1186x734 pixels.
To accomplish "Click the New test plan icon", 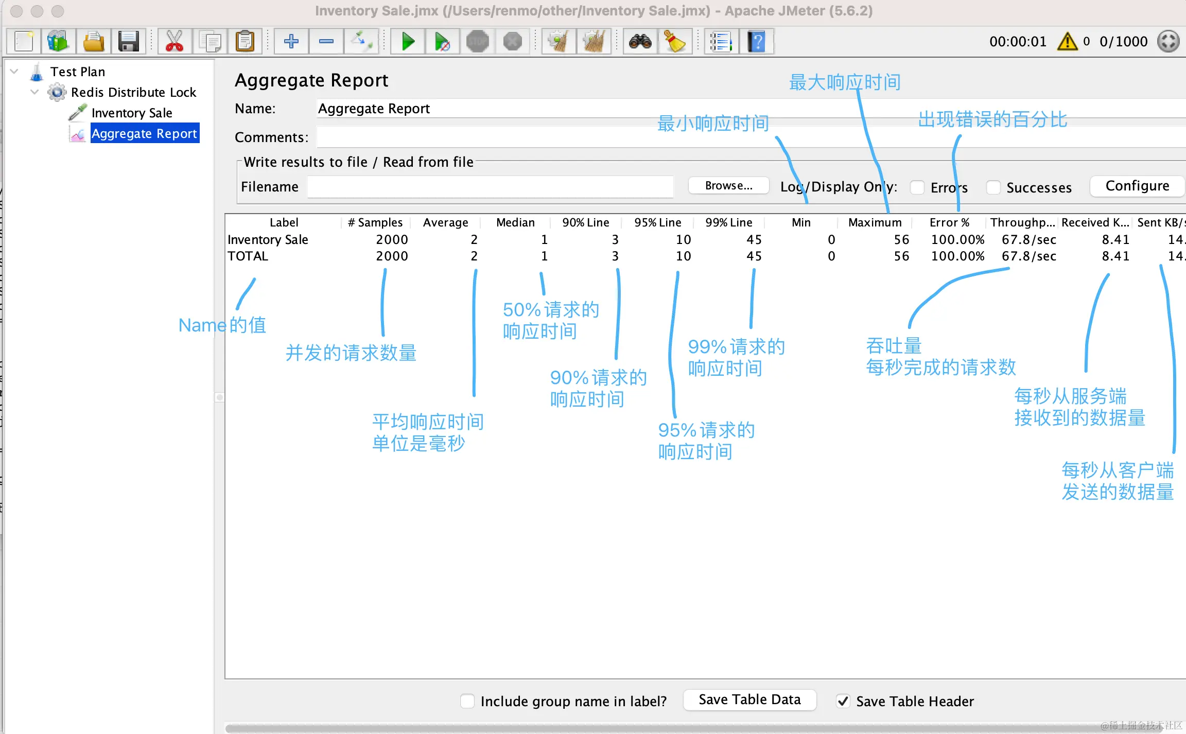I will pyautogui.click(x=24, y=41).
